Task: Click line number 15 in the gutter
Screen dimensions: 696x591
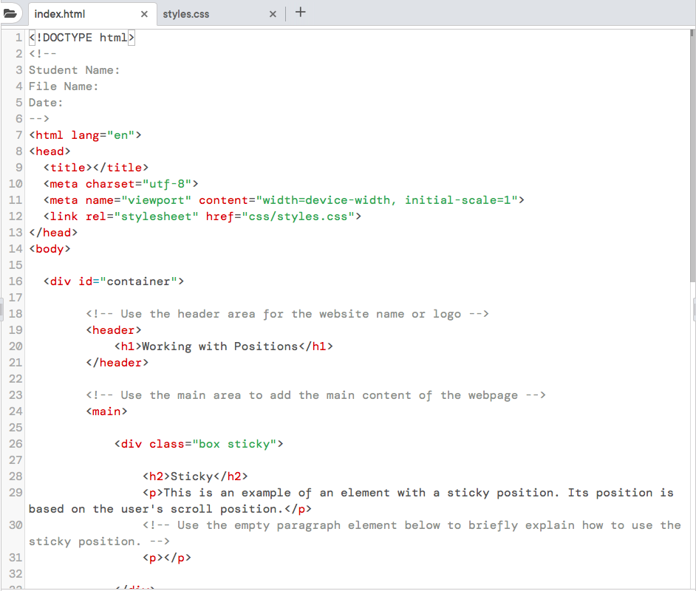Action: (x=16, y=265)
